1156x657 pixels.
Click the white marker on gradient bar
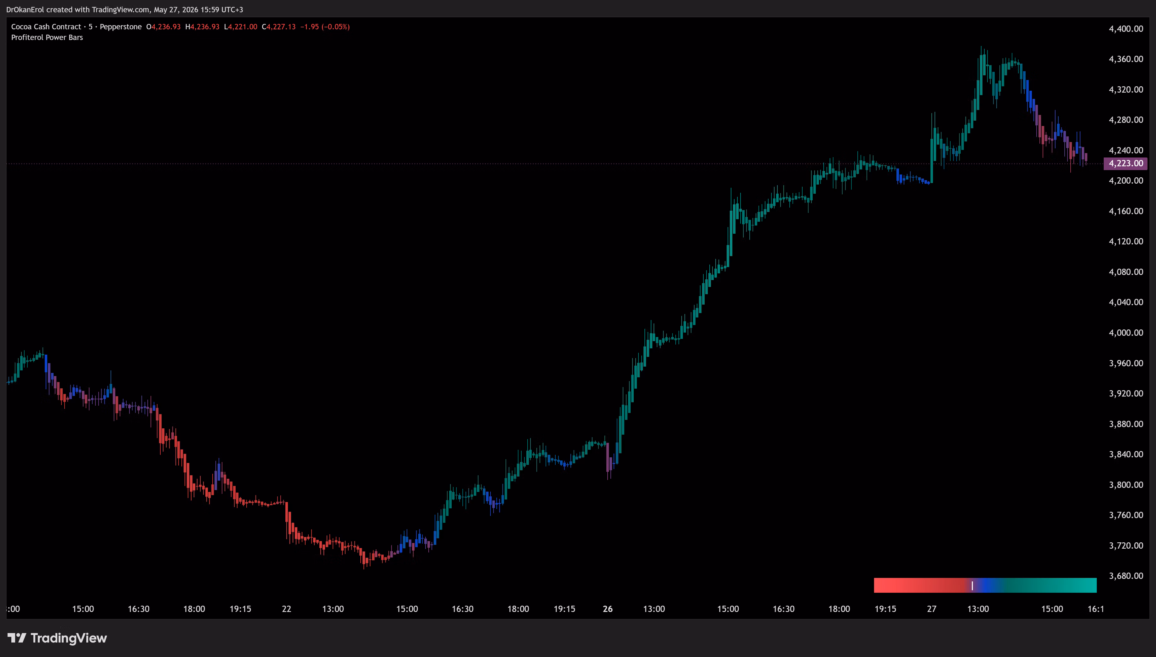tap(972, 586)
